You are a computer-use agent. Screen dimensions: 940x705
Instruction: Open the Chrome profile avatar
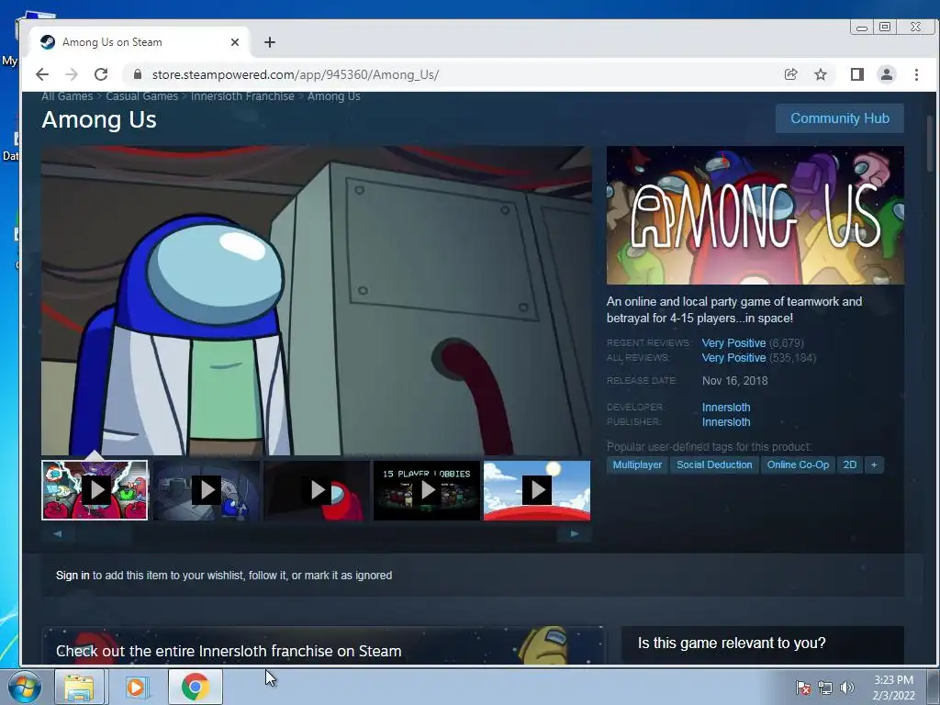(887, 74)
